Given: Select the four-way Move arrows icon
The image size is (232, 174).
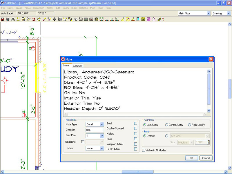Looking at the screenshot, I should (x=55, y=19).
